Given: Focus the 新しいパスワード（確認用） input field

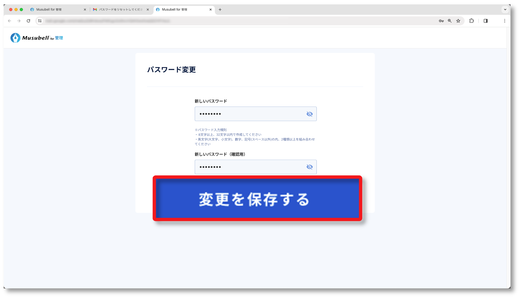Looking at the screenshot, I should (249, 167).
